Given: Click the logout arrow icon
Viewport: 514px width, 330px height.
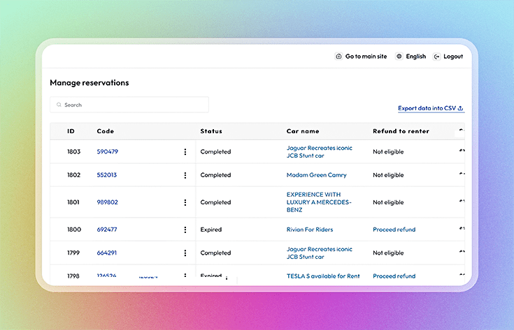Looking at the screenshot, I should [x=436, y=57].
